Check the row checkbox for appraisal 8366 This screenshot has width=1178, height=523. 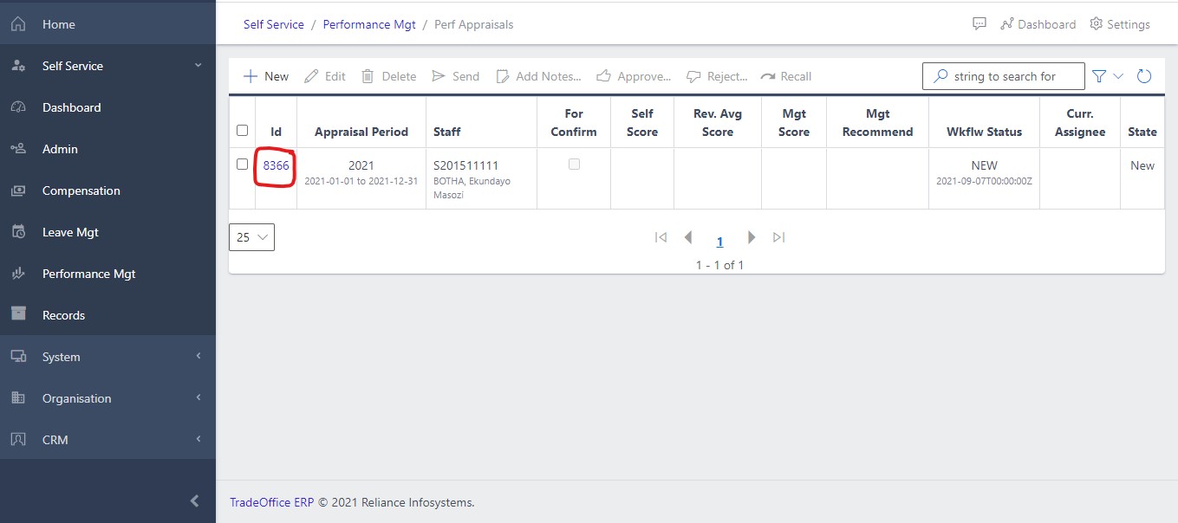242,164
